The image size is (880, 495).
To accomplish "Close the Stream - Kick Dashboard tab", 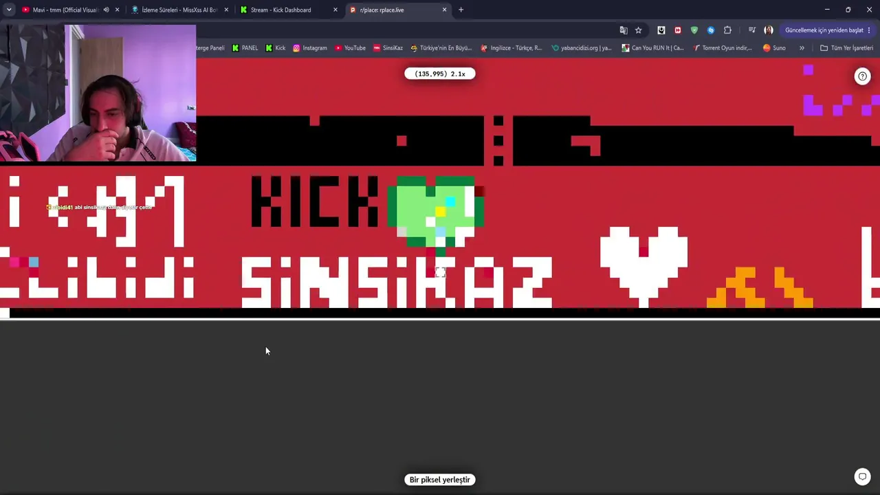I will [335, 10].
